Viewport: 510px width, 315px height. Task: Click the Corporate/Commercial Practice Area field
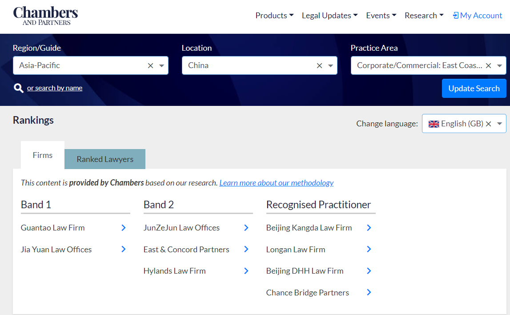(428, 65)
